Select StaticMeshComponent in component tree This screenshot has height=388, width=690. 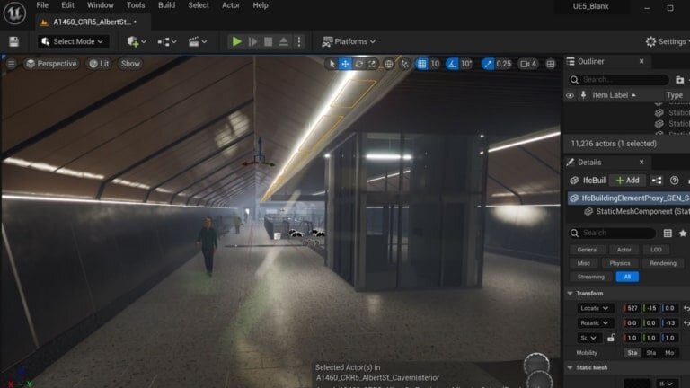click(637, 212)
